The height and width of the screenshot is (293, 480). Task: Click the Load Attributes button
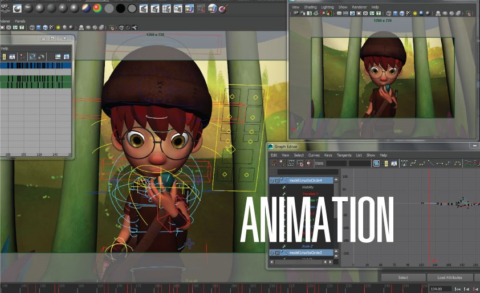coord(449,278)
